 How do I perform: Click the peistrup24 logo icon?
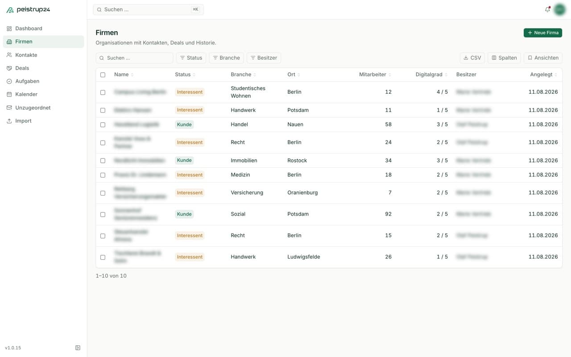click(10, 10)
